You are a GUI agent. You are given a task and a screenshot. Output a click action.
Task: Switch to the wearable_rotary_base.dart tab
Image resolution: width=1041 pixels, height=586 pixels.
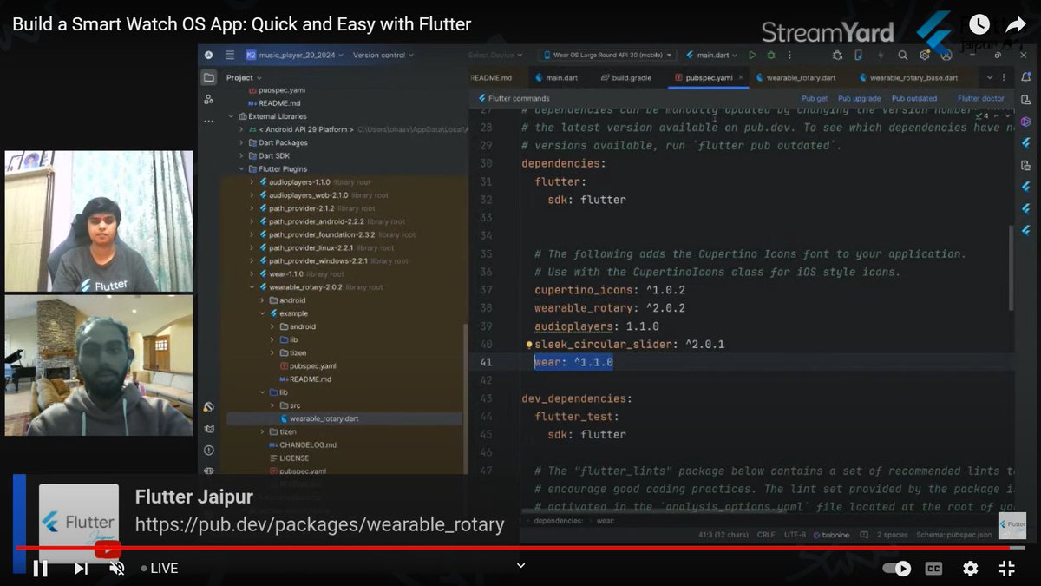tap(907, 77)
